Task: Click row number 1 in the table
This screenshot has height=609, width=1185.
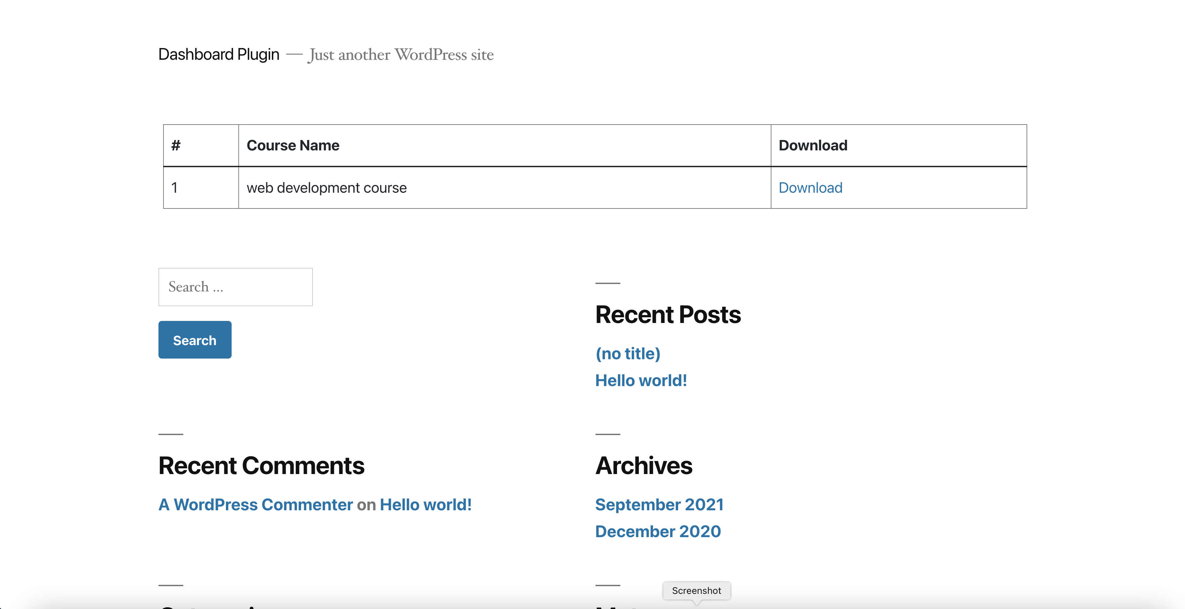Action: pos(174,188)
